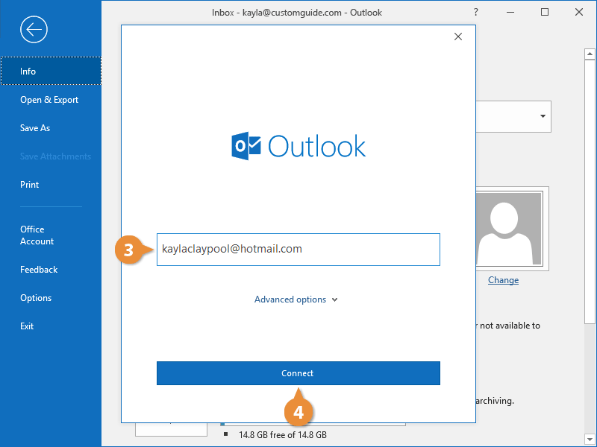
Task: Open the Print page
Action: coord(29,185)
